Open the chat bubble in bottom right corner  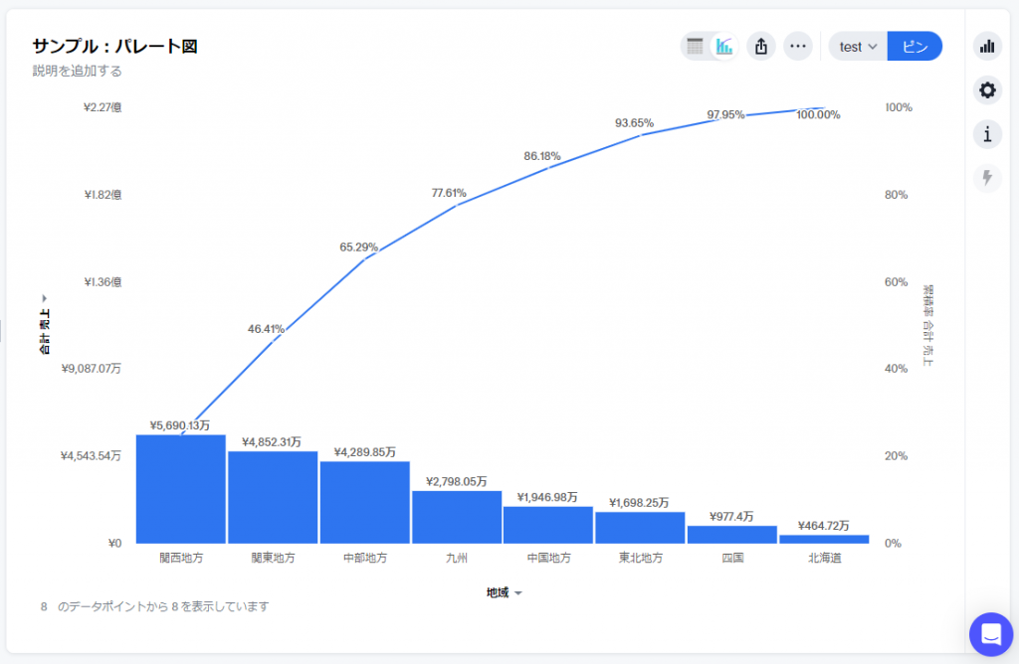click(x=990, y=634)
